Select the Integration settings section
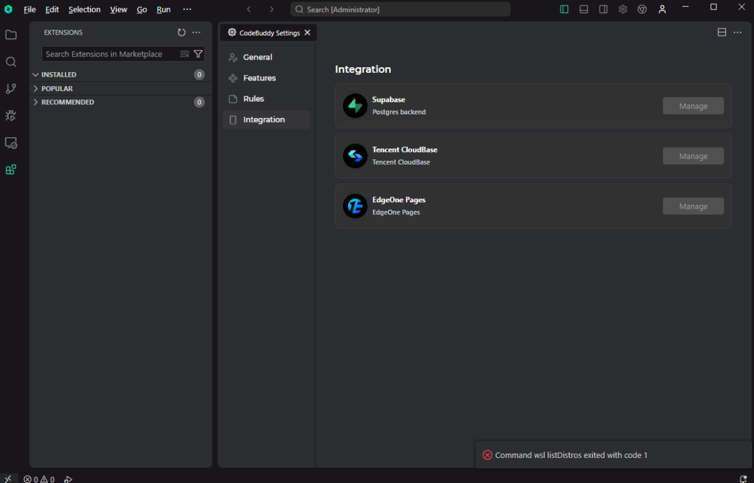 tap(266, 119)
